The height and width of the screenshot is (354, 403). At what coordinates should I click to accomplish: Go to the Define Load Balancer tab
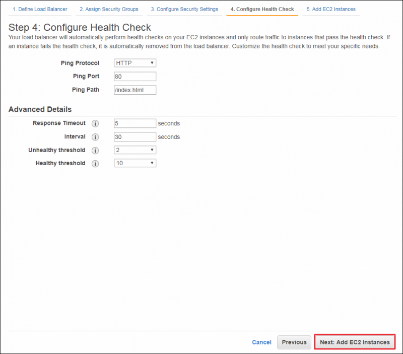point(40,9)
